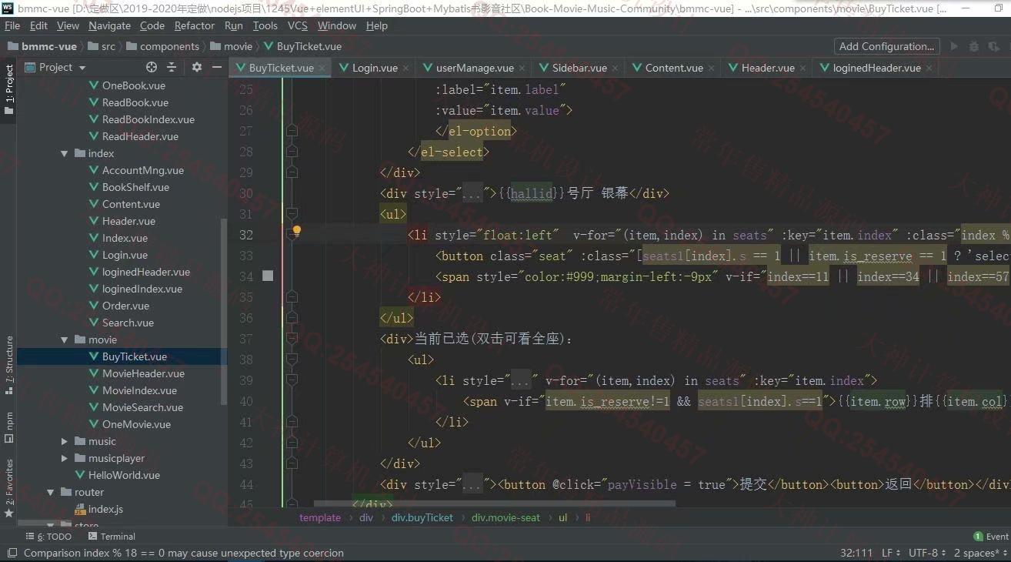Expand folded style attribute on line 44

472,484
